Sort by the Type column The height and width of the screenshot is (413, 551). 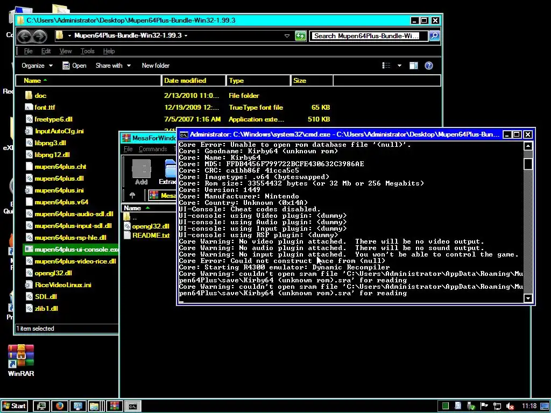[x=258, y=81]
